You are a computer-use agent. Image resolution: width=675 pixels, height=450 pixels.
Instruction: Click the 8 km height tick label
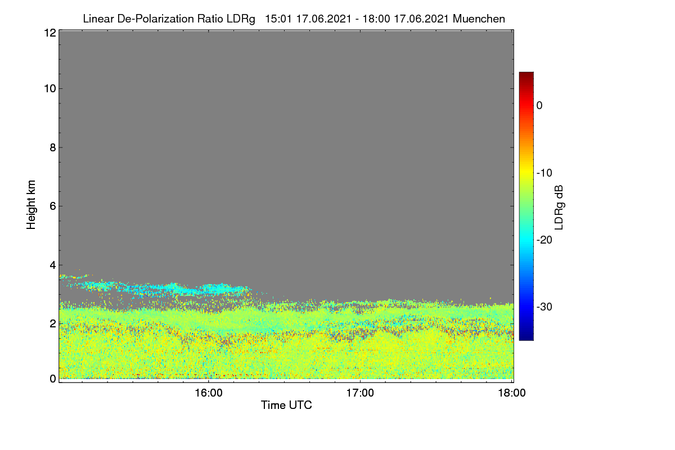52,147
